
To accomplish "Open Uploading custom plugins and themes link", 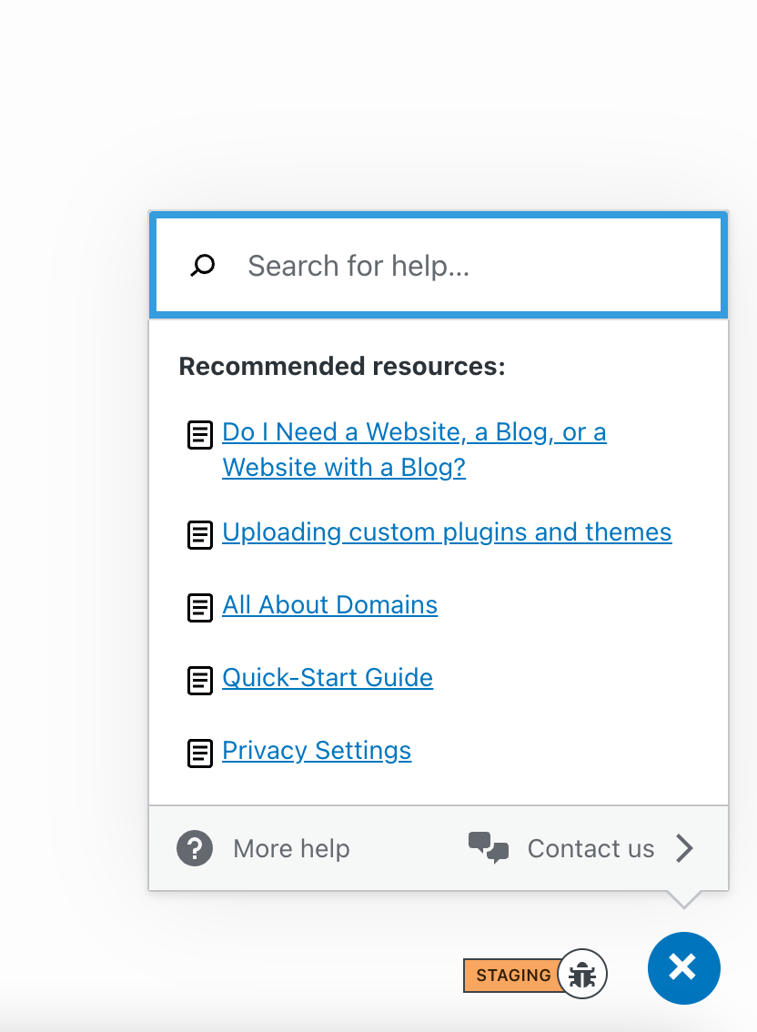I will pos(447,532).
